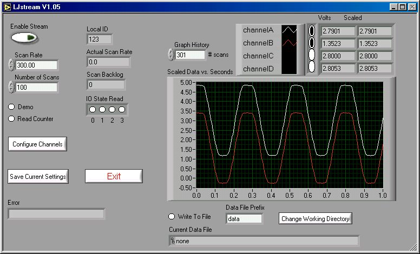420x254 pixels.
Task: Toggle channelA oval indicator button
Action: click(312, 31)
